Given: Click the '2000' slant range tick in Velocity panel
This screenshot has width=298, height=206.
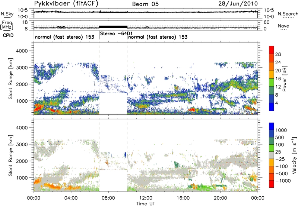Looking at the screenshot, I should [22, 161].
